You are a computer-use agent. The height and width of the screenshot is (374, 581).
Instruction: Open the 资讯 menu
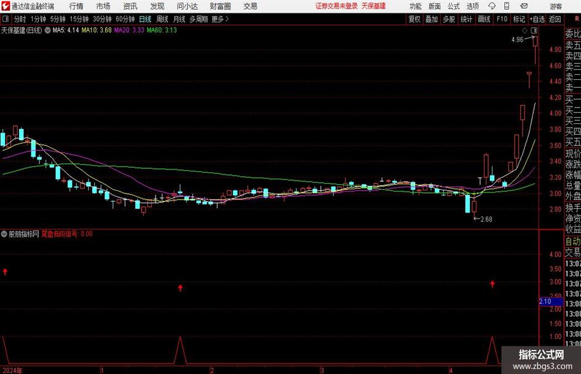(130, 6)
